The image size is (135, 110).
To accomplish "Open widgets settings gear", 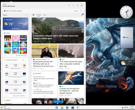I will (x=82, y=5).
